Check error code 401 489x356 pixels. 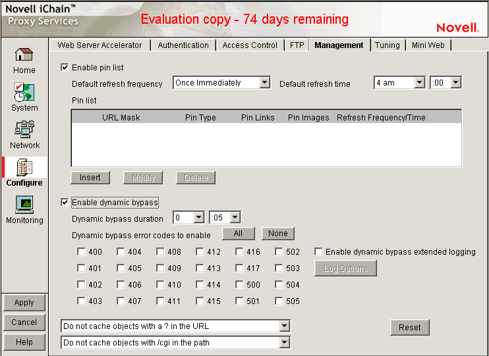[81, 268]
